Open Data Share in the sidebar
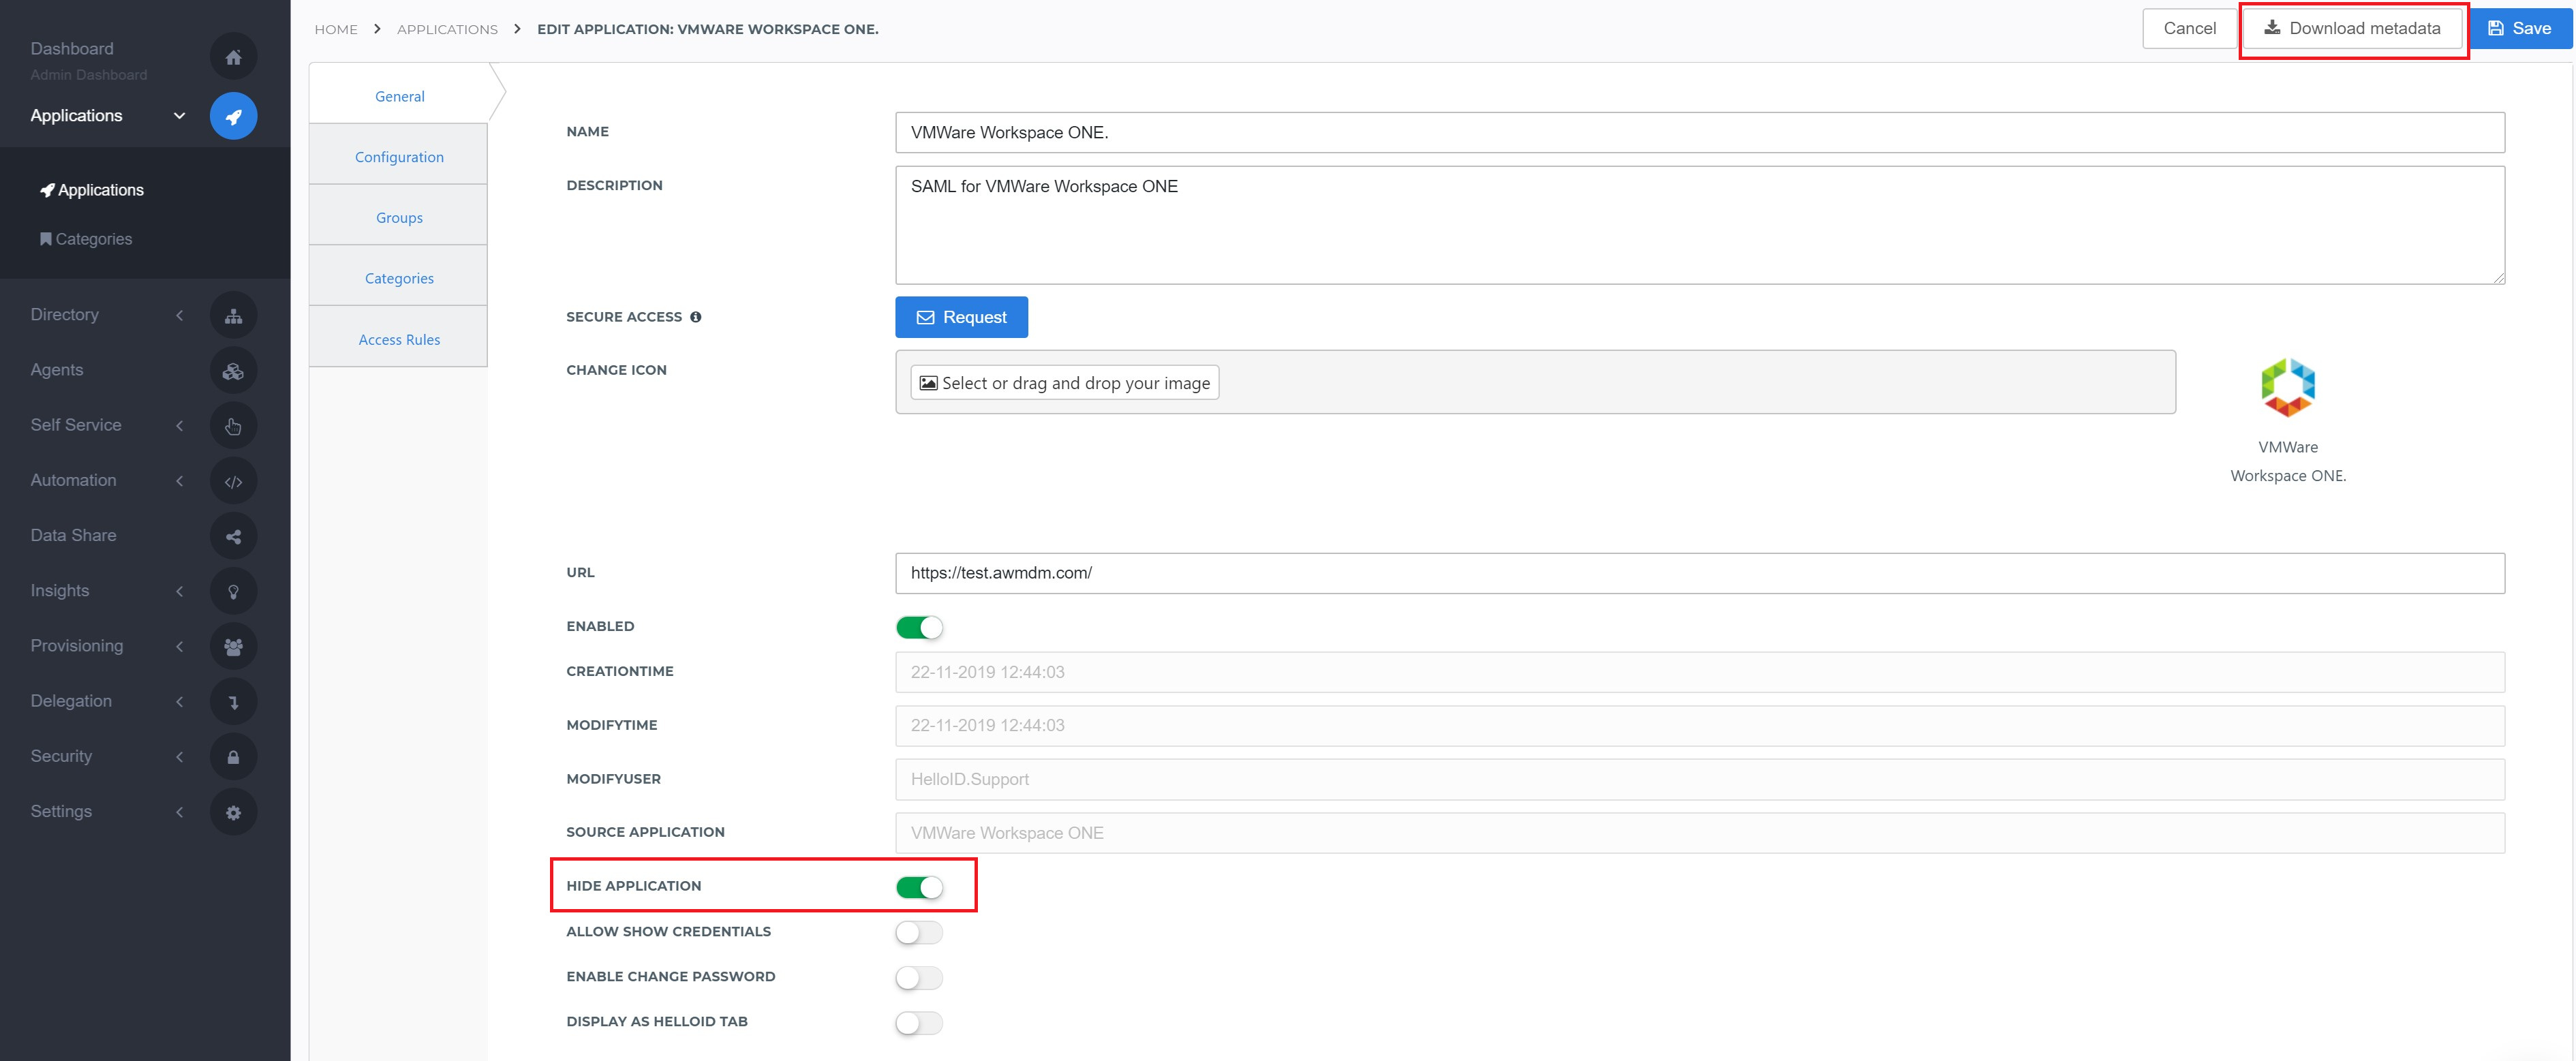Image resolution: width=2576 pixels, height=1061 pixels. 73,535
